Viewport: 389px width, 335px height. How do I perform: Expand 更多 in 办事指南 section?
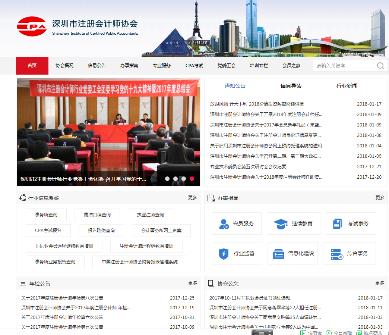click(x=380, y=198)
